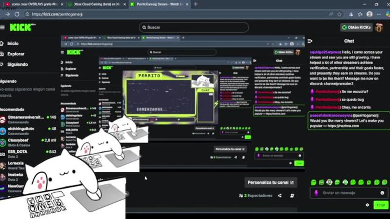Collapse the Chat panel with the arrow icon

310,41
